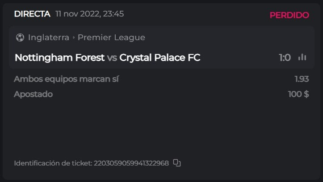The height and width of the screenshot is (182, 323).
Task: Click the Identificación de ticket label
Action: (x=53, y=163)
